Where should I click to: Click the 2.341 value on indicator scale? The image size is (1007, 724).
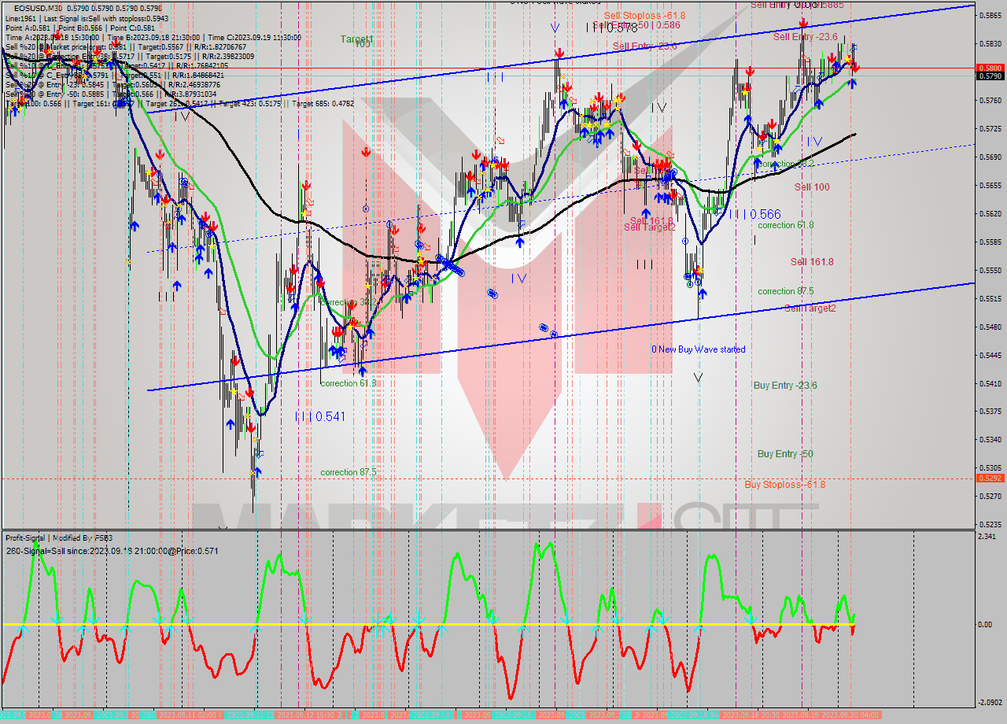(987, 536)
